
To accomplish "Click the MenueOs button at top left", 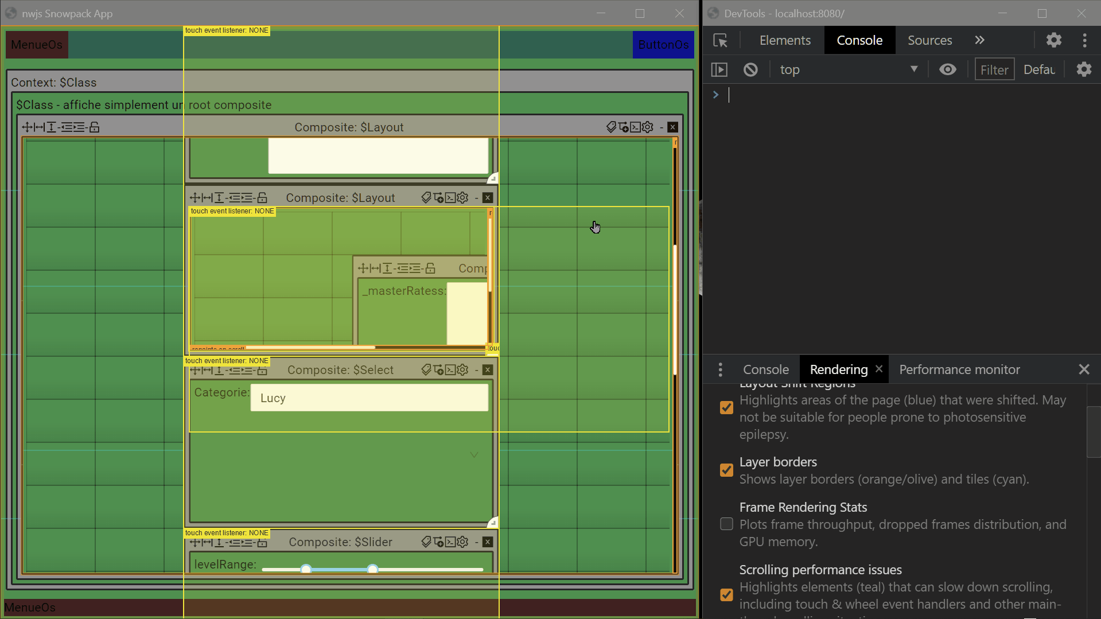I will point(37,45).
